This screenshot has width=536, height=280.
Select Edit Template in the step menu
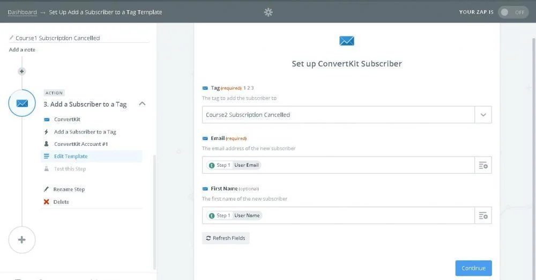pos(71,157)
